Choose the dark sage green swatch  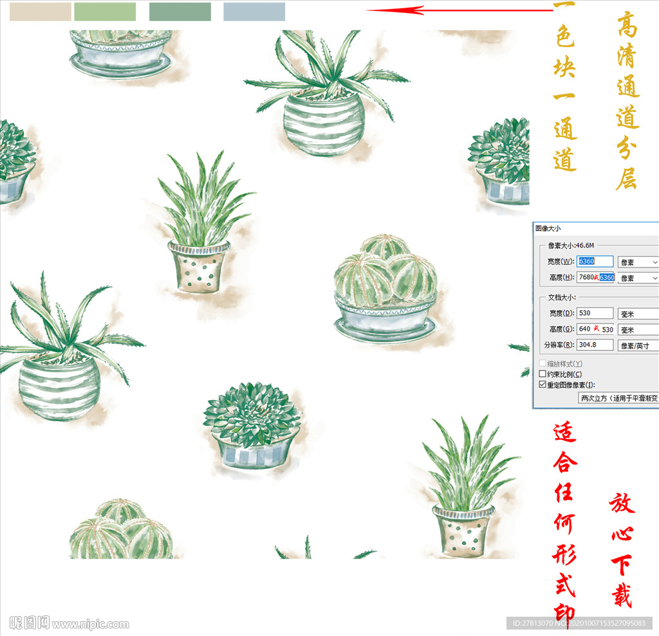(180, 12)
